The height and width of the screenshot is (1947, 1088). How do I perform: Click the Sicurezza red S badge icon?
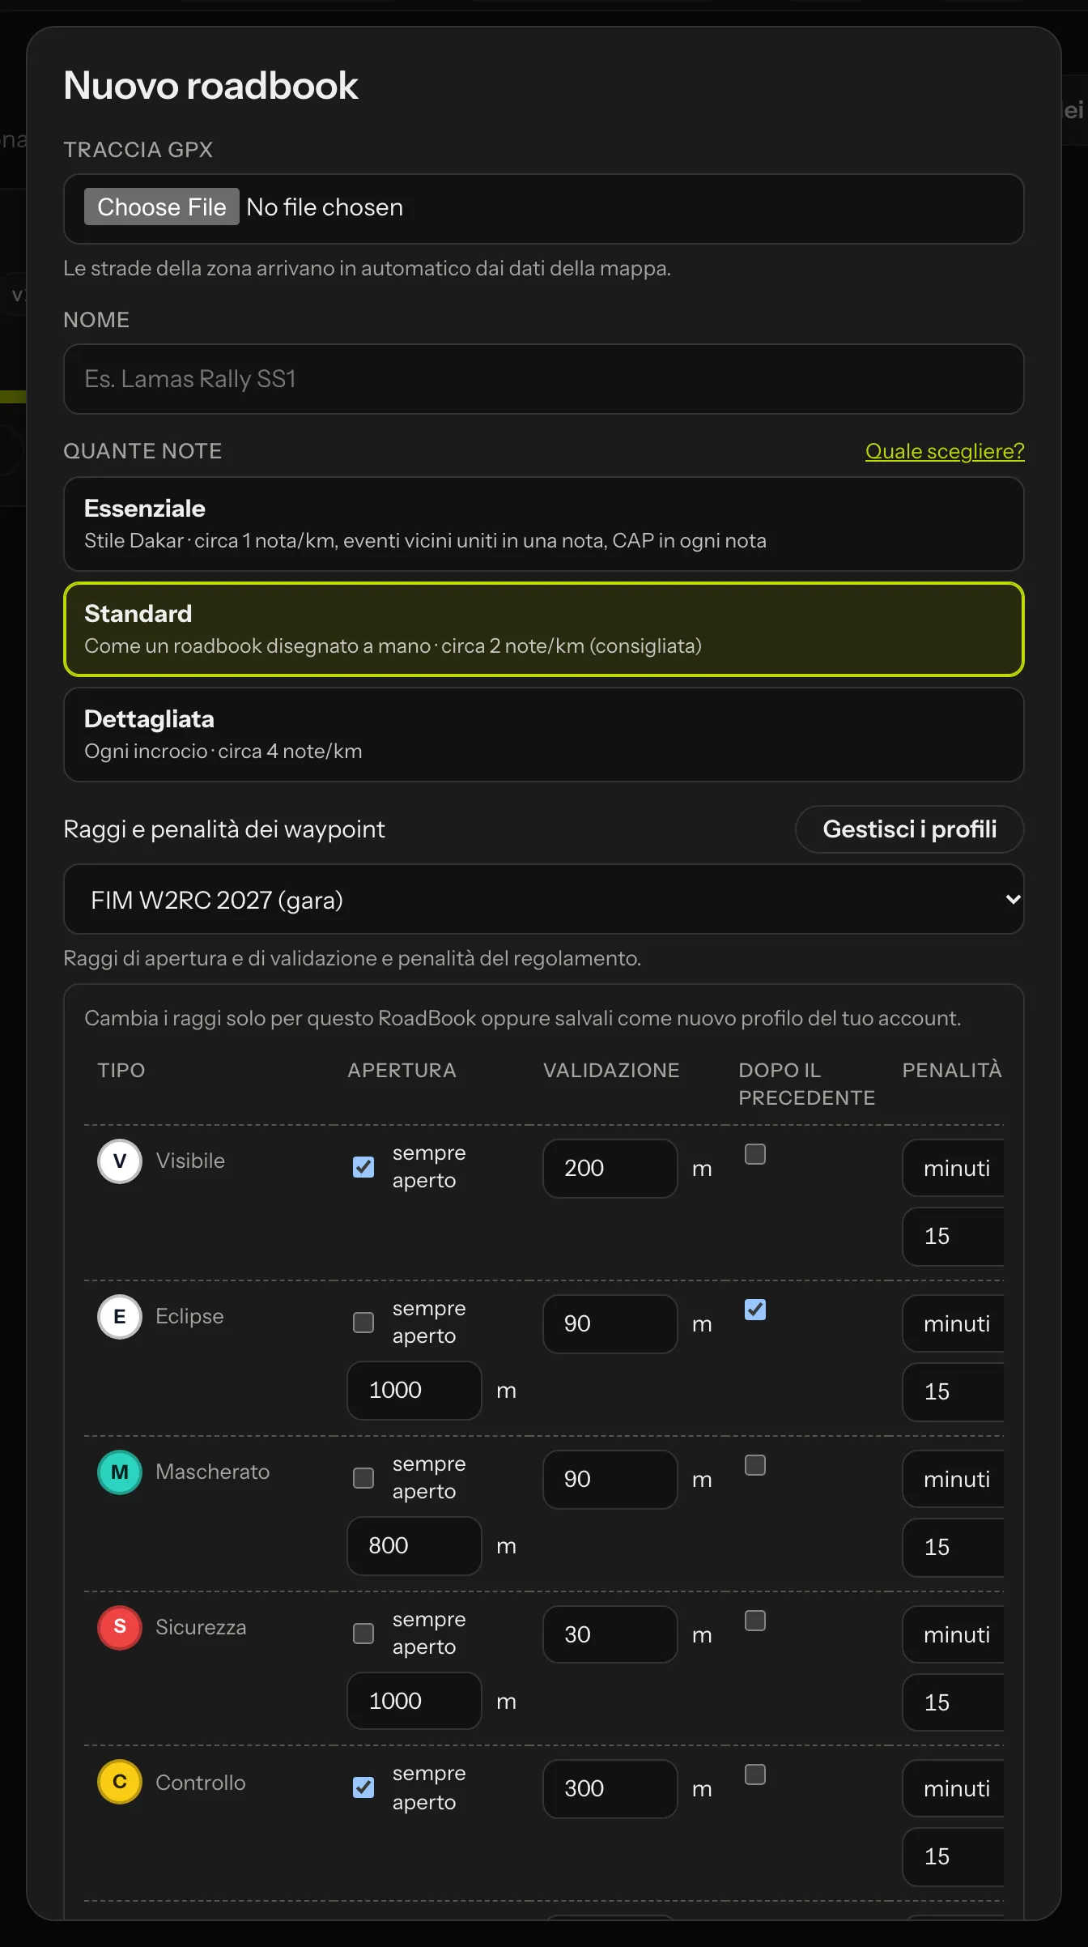(x=120, y=1627)
